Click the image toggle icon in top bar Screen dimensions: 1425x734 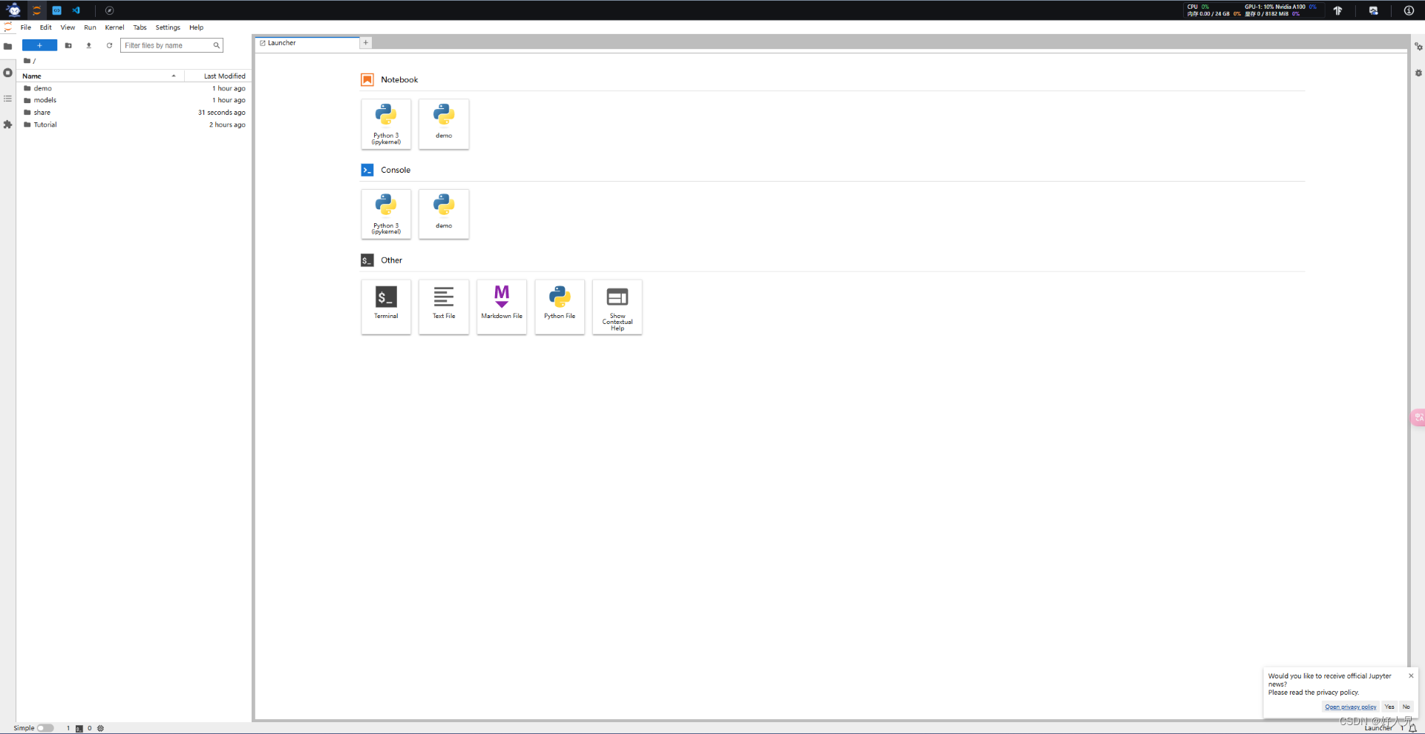pos(1373,10)
